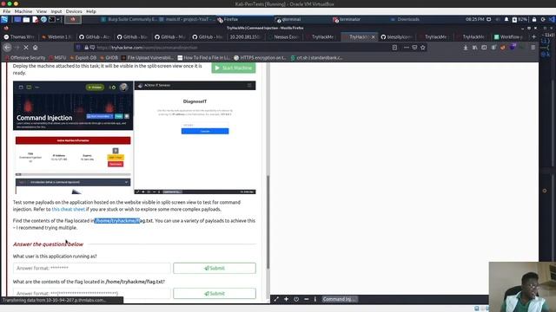The height and width of the screenshot is (312, 556).
Task: Switch to the Webmin browser tab
Action: click(56, 36)
